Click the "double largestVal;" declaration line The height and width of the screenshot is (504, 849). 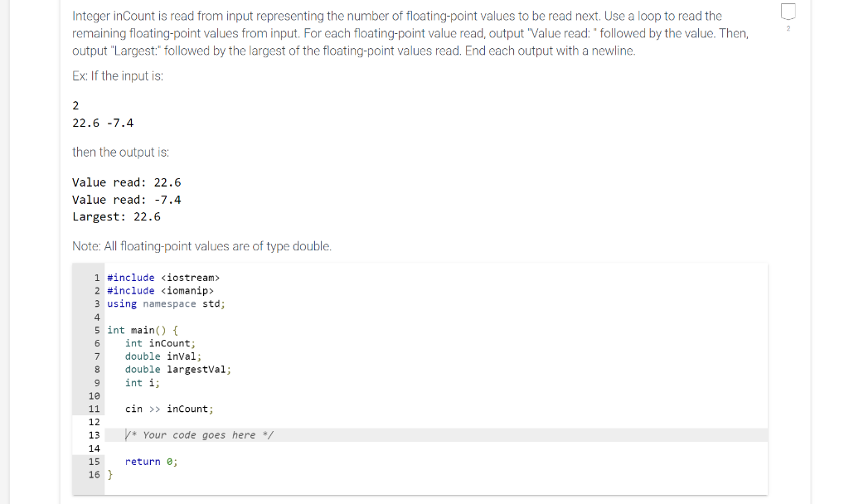[x=177, y=369]
